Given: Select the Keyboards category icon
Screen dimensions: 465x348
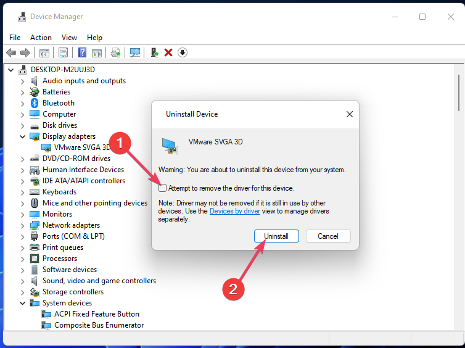Looking at the screenshot, I should tap(35, 192).
